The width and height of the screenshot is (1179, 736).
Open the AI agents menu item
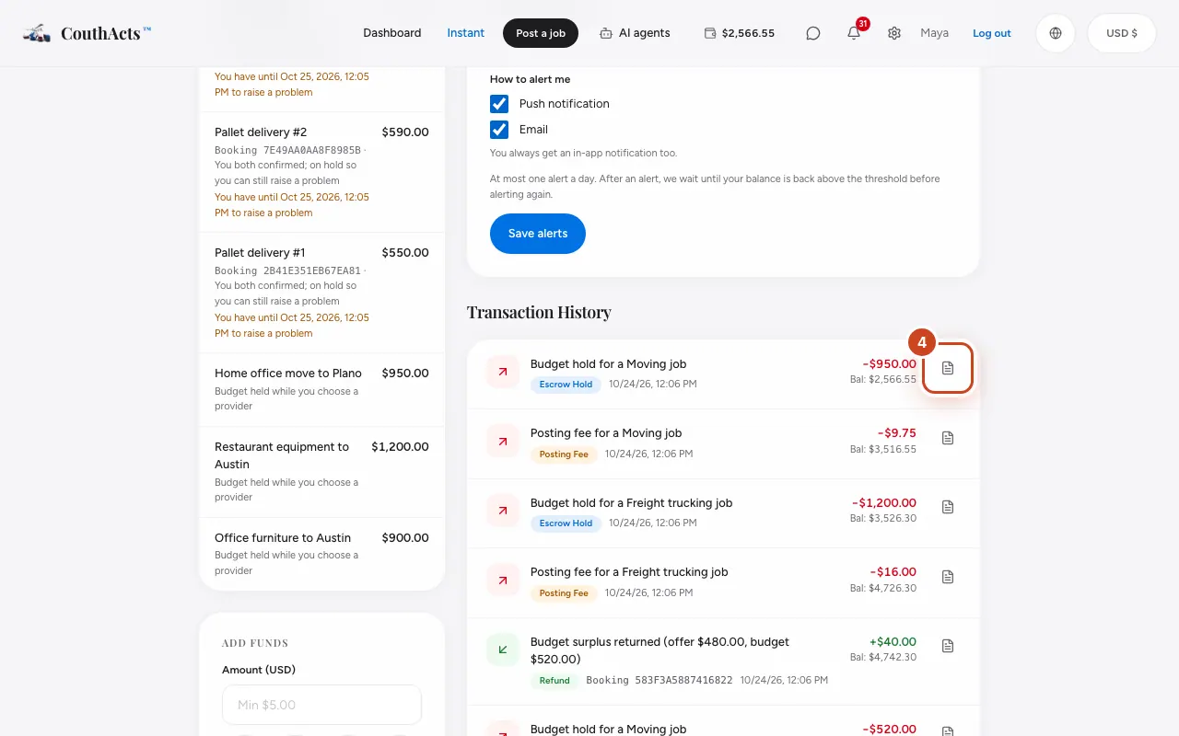click(635, 33)
